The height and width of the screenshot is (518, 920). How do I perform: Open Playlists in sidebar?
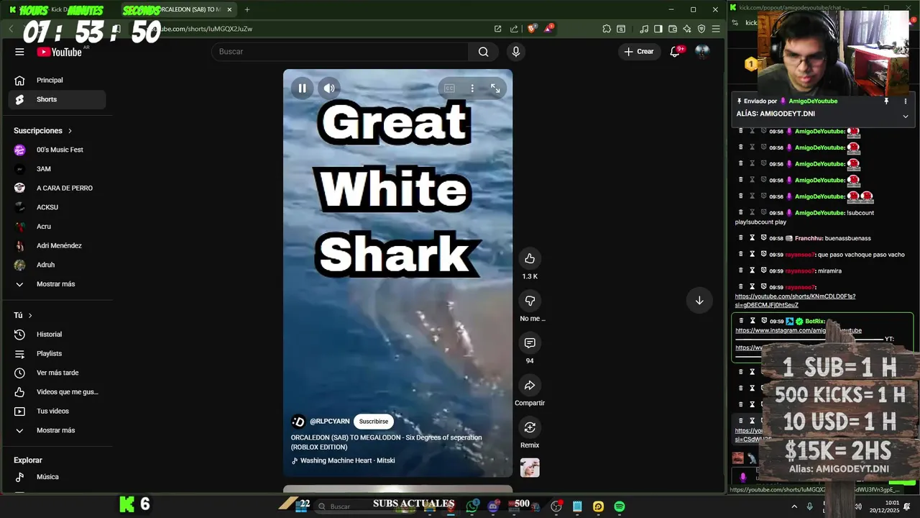(x=57, y=354)
